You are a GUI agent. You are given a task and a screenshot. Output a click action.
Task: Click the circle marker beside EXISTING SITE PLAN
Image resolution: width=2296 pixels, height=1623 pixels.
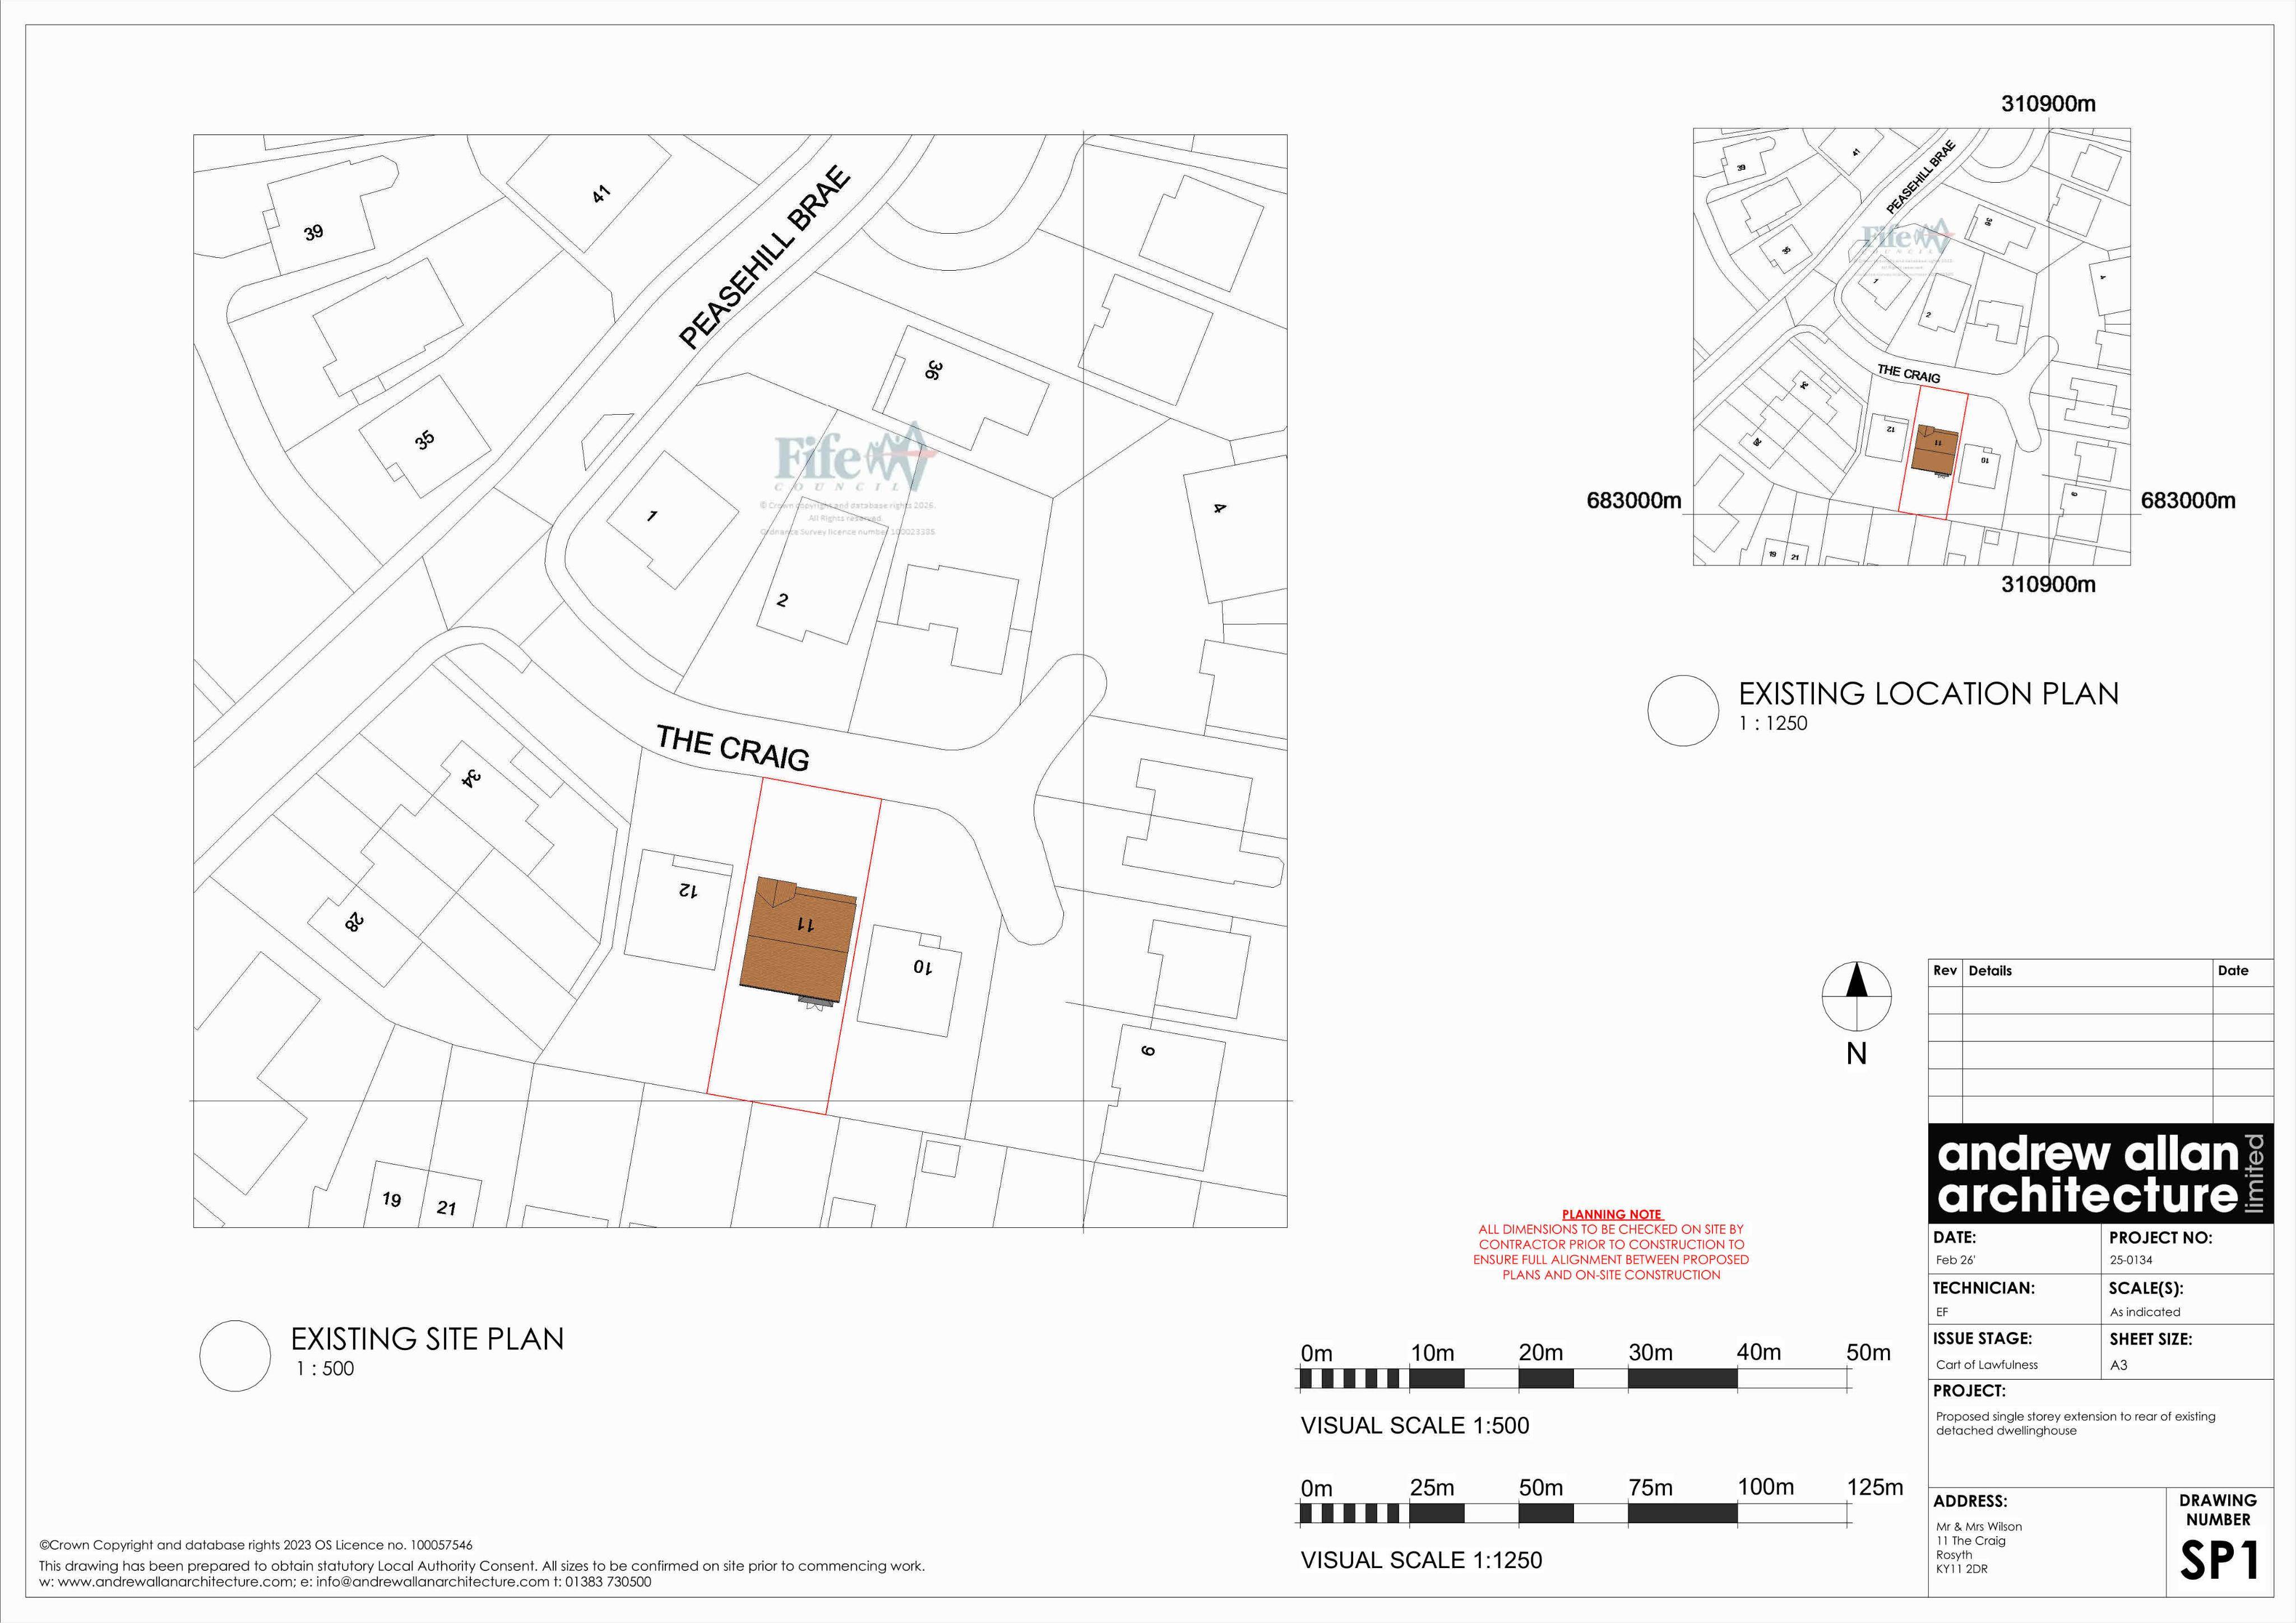[235, 1355]
